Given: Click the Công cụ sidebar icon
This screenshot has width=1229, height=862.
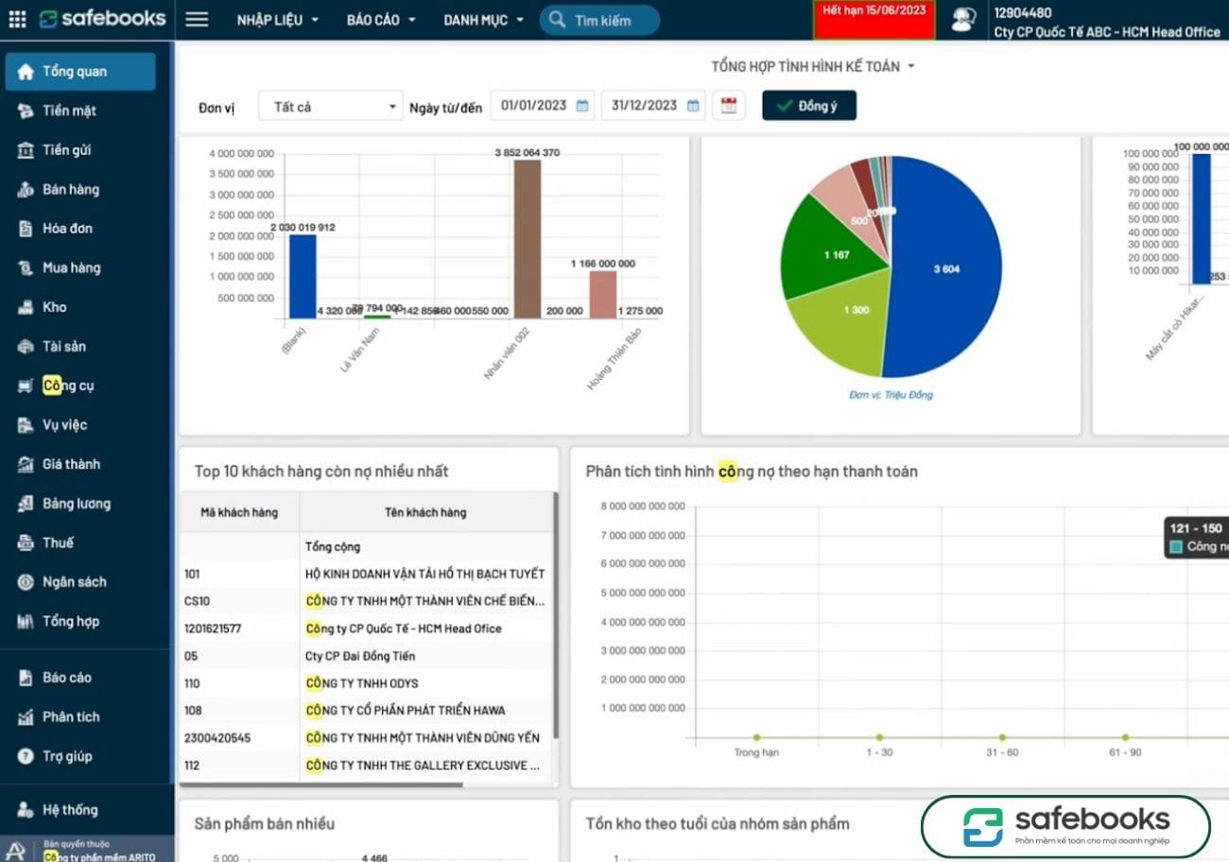Looking at the screenshot, I should (26, 386).
